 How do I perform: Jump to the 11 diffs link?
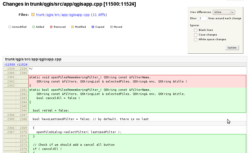[99, 15]
